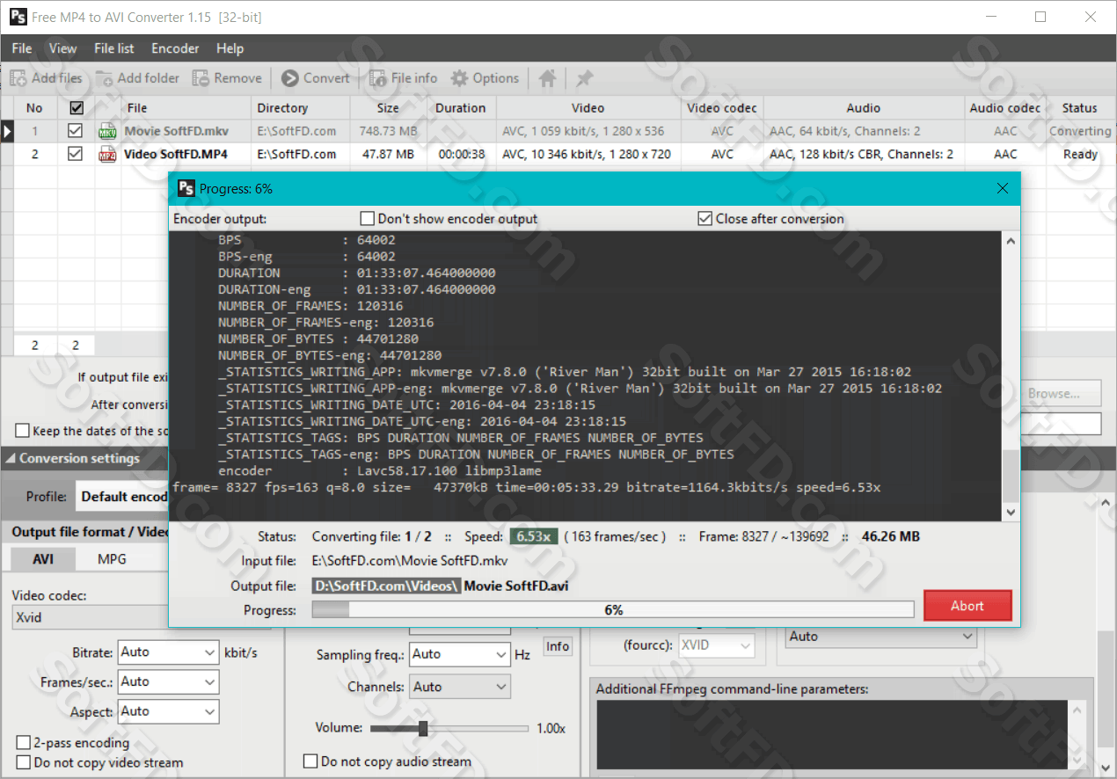
Task: Click the MP4 file icon of Video SoftFD.MP4
Action: (x=107, y=155)
